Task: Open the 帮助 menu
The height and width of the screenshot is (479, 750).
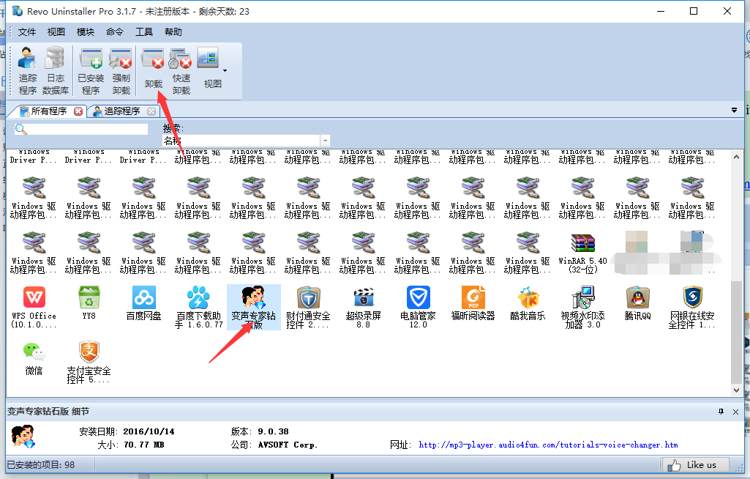Action: tap(173, 32)
